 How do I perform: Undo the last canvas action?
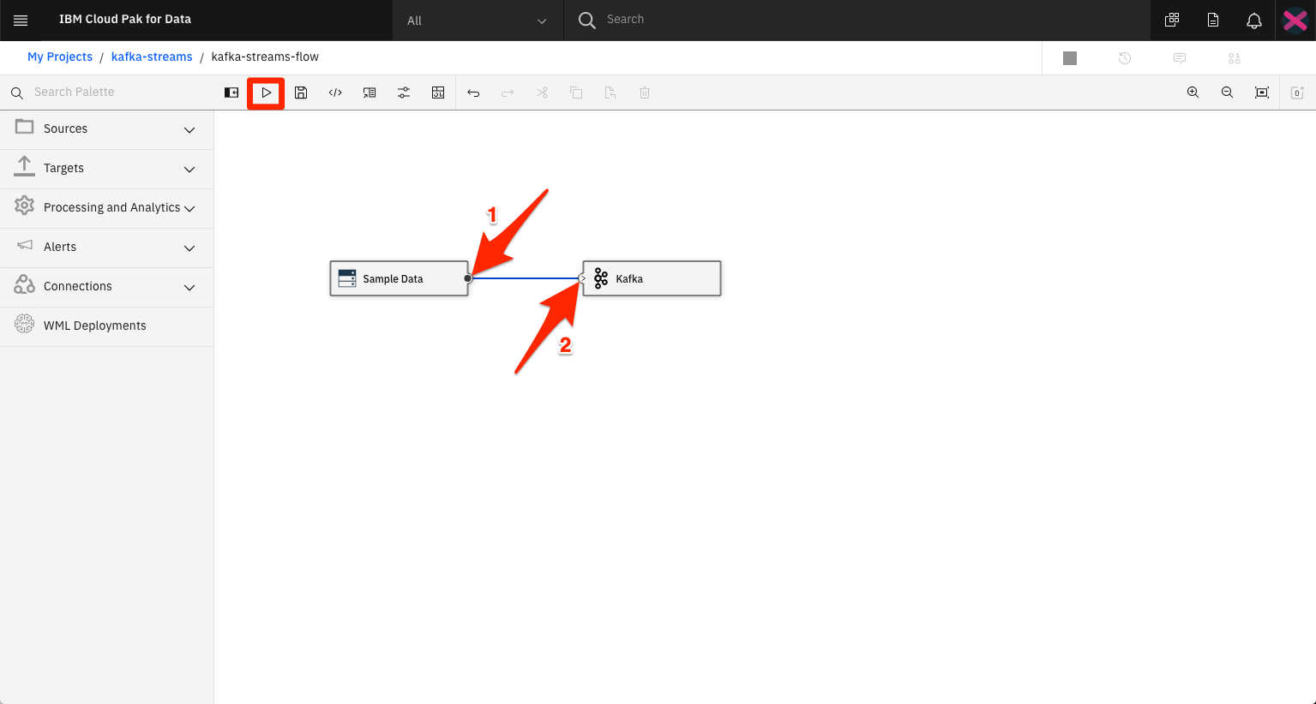[473, 92]
